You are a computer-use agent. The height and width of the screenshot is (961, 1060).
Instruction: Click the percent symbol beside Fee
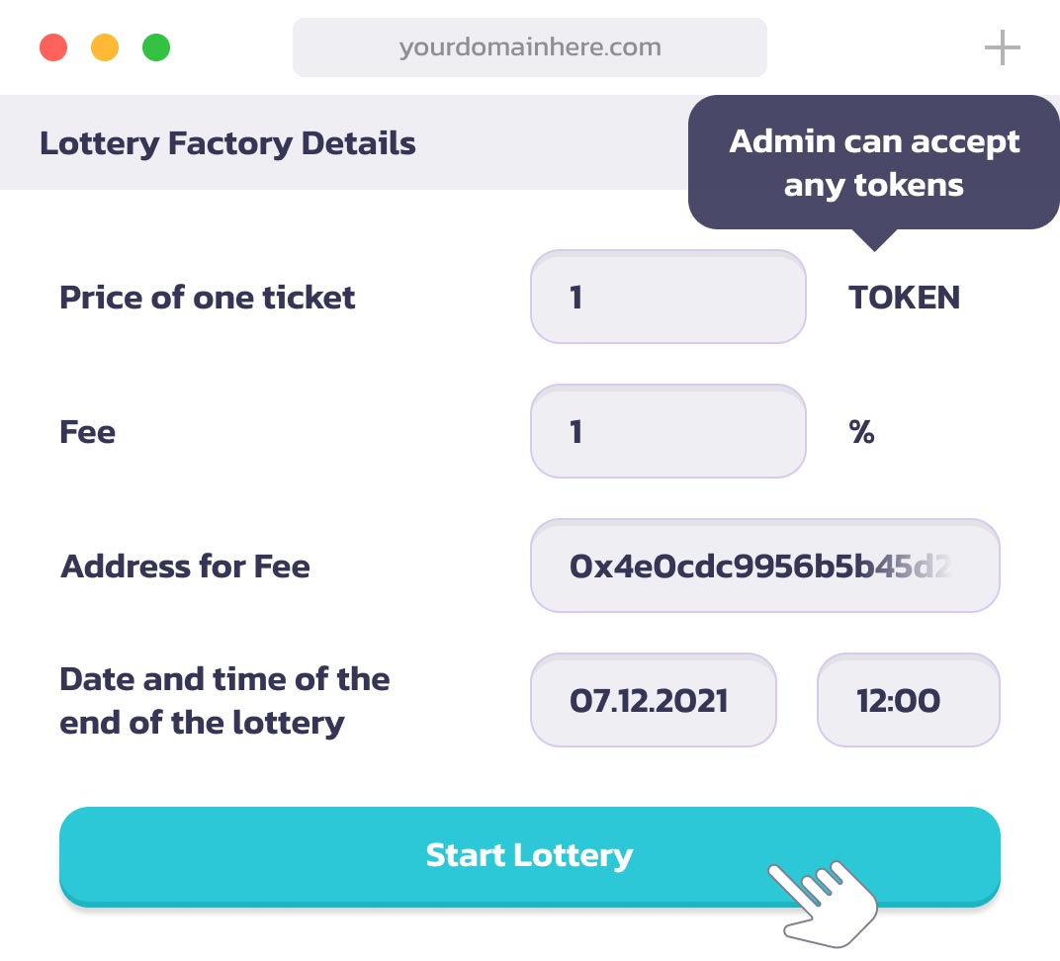pyautogui.click(x=862, y=432)
